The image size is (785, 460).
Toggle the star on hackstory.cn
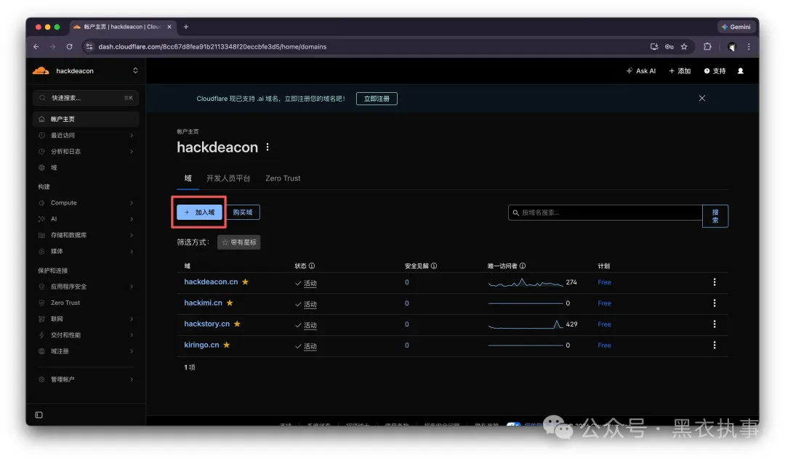237,324
